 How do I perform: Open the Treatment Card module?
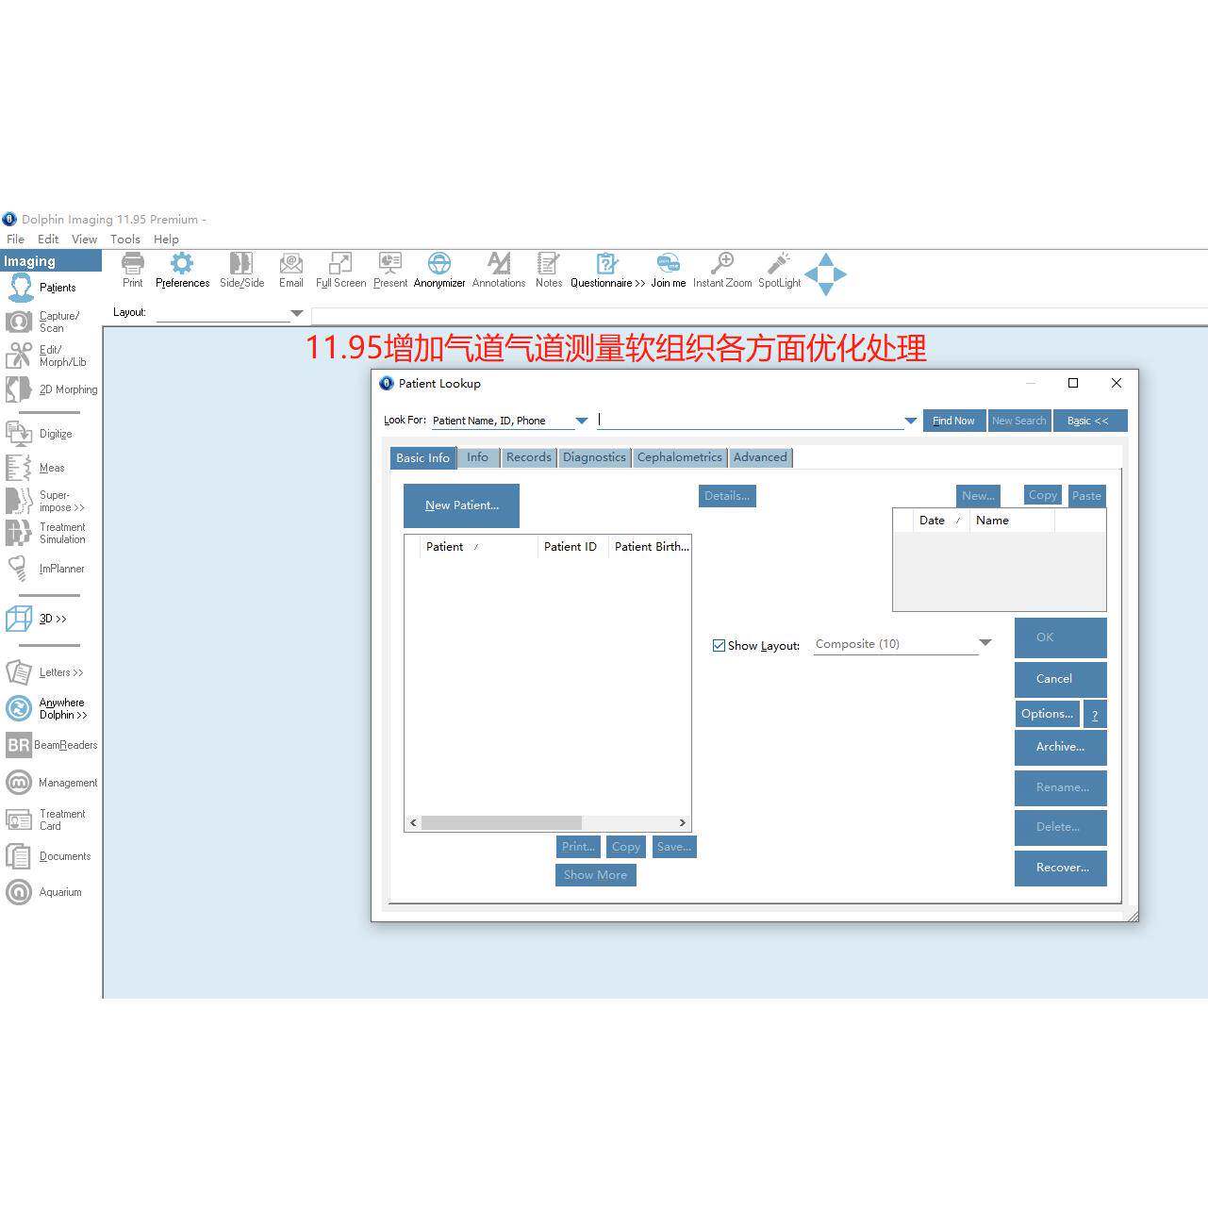click(45, 819)
